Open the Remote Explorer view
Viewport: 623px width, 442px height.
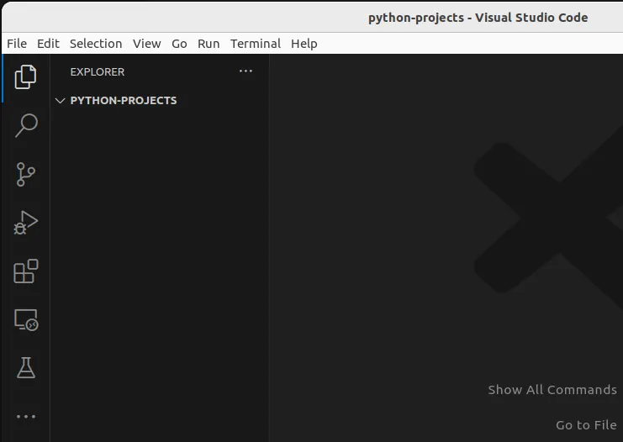click(x=26, y=320)
